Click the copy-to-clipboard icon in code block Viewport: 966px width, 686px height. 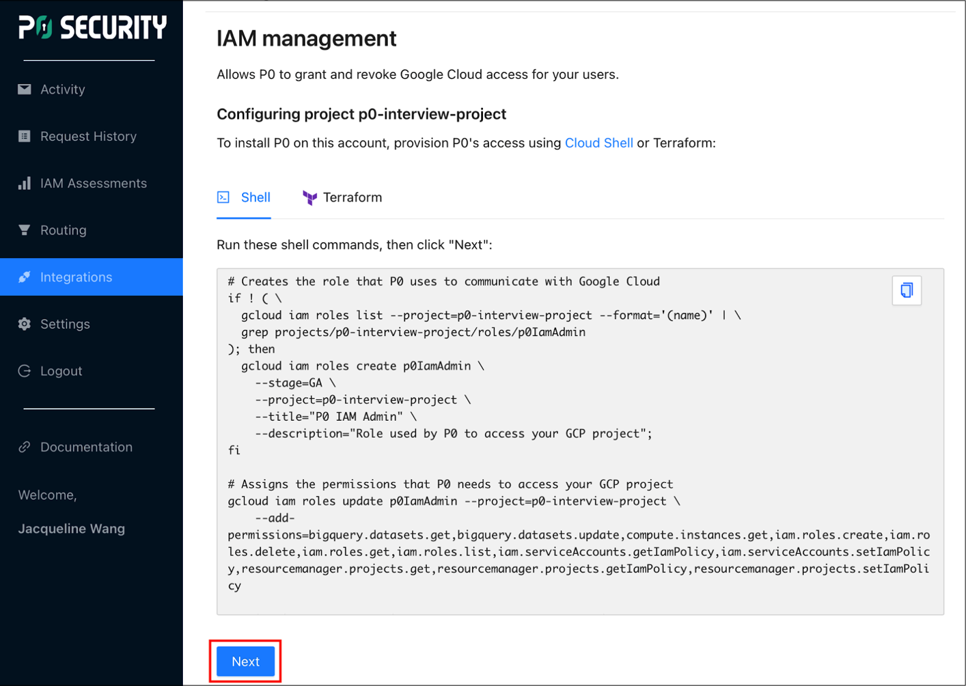pyautogui.click(x=906, y=290)
